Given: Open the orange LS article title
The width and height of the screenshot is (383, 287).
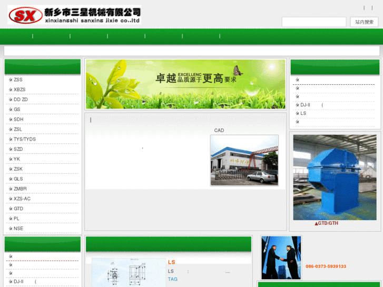Looking at the screenshot, I should pos(171,262).
